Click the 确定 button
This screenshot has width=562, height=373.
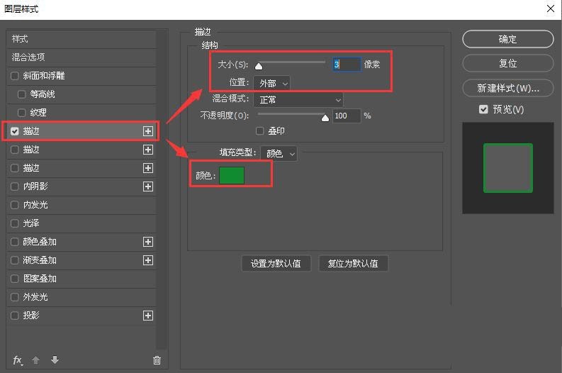pos(507,39)
